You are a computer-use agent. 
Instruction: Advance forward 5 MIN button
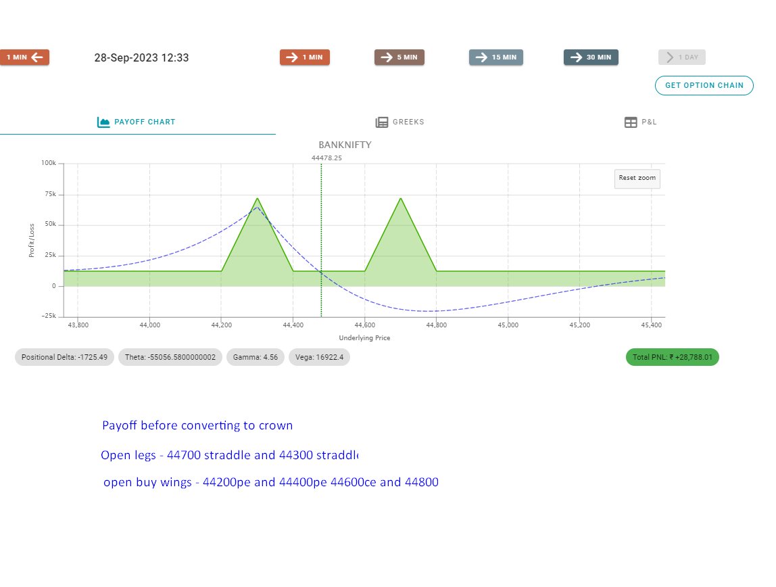coord(399,57)
